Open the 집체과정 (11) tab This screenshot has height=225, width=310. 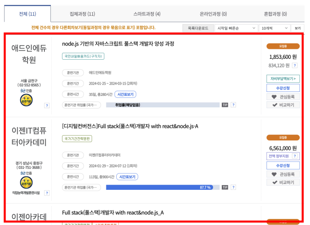pos(82,14)
